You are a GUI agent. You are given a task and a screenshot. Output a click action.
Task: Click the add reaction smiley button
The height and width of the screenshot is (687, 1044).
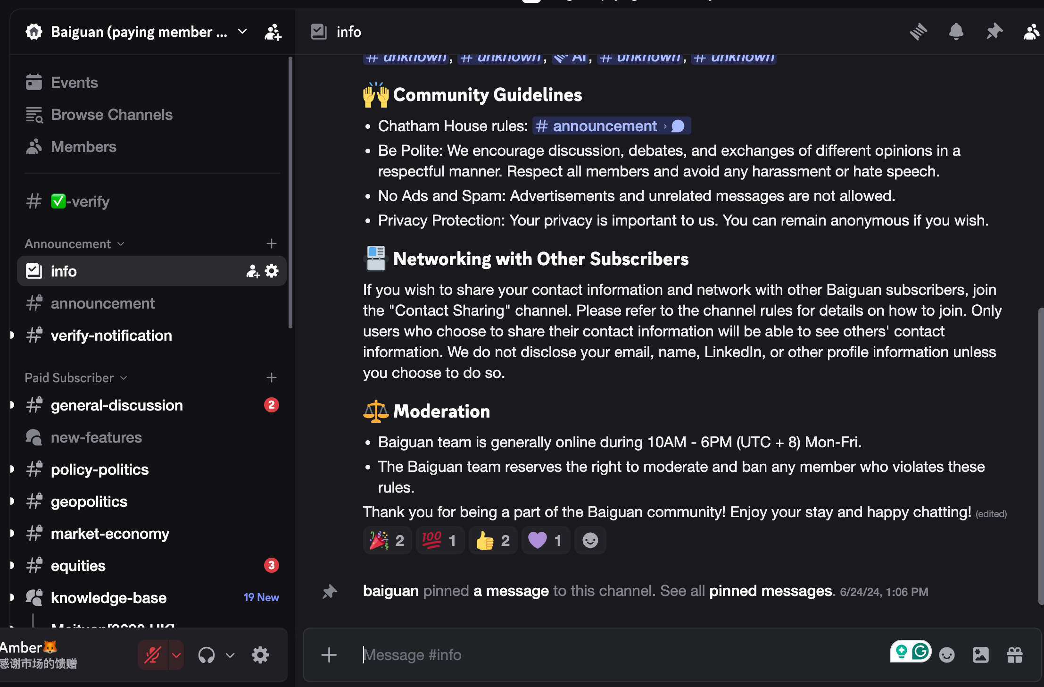point(590,540)
